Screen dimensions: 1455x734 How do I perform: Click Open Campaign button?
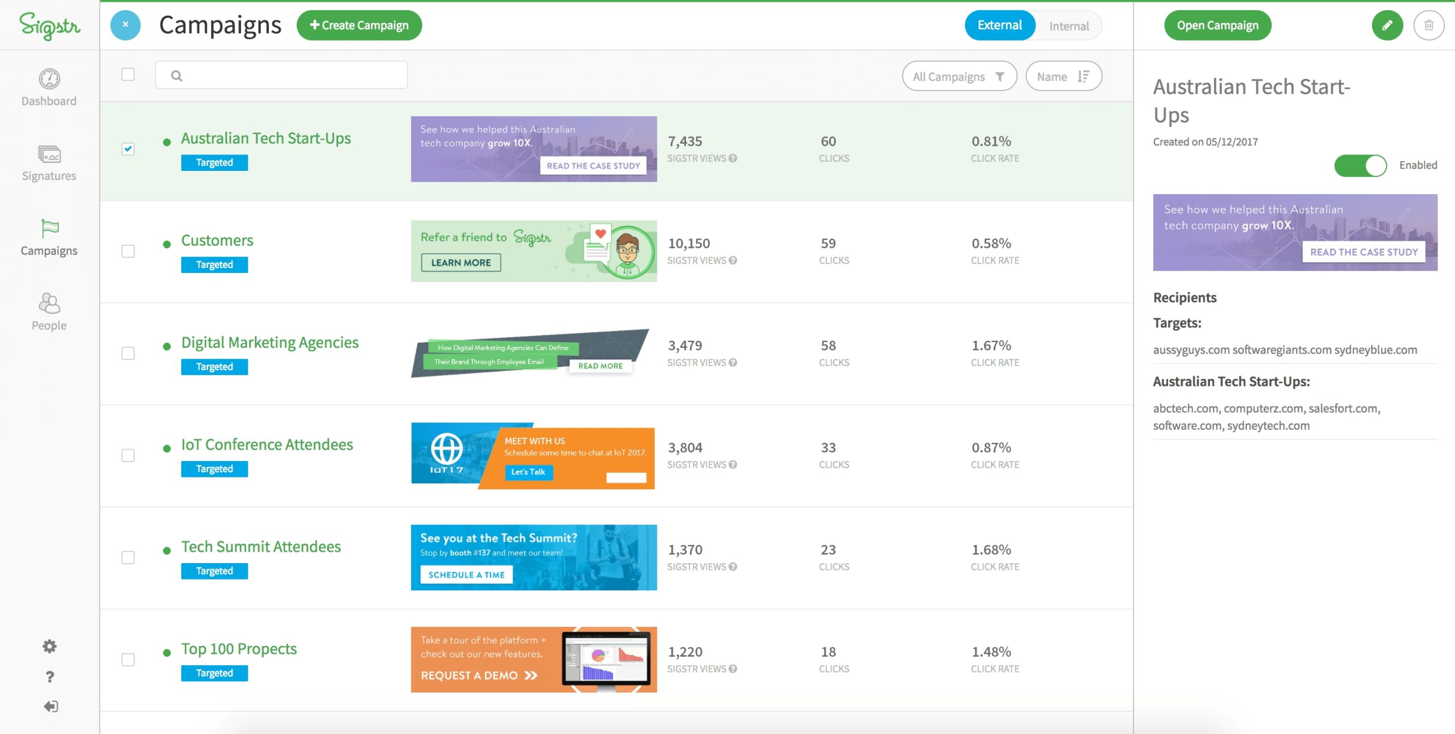point(1217,25)
